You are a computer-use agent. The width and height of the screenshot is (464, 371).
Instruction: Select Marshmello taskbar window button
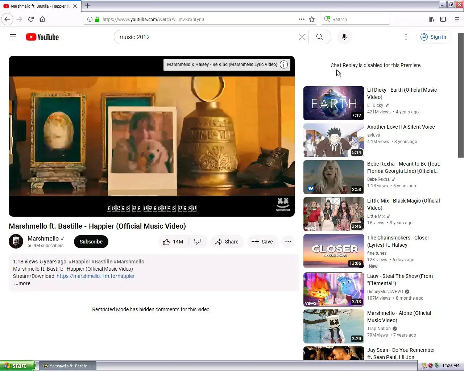pos(67,366)
